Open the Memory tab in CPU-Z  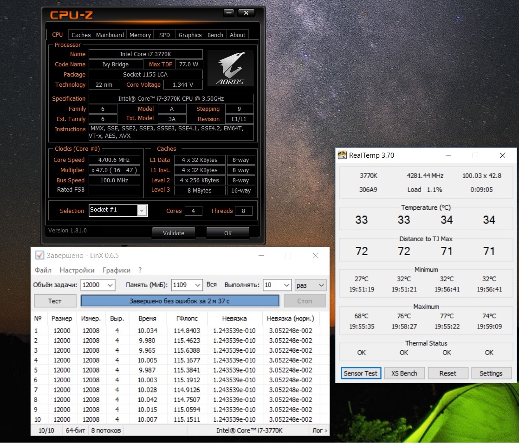tap(140, 35)
